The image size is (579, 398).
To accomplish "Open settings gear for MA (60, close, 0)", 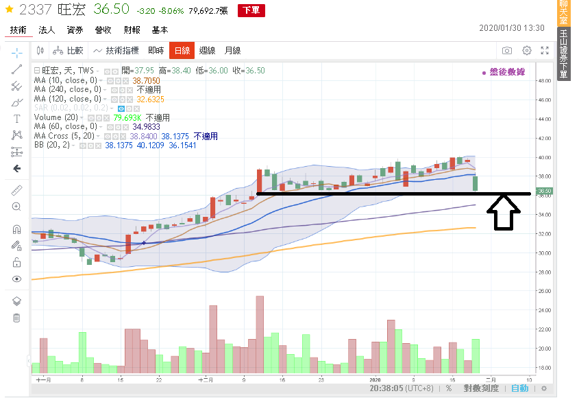I will click(x=118, y=127).
